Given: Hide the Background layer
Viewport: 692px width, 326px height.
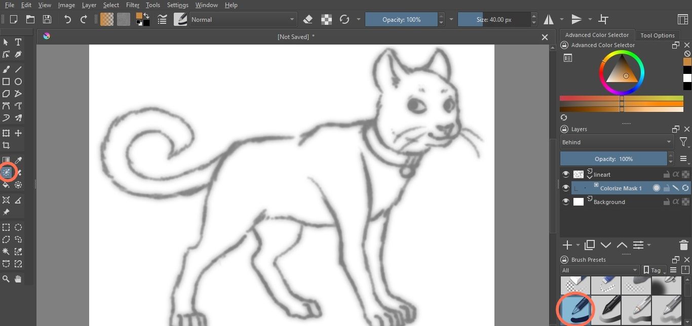Looking at the screenshot, I should pyautogui.click(x=566, y=201).
